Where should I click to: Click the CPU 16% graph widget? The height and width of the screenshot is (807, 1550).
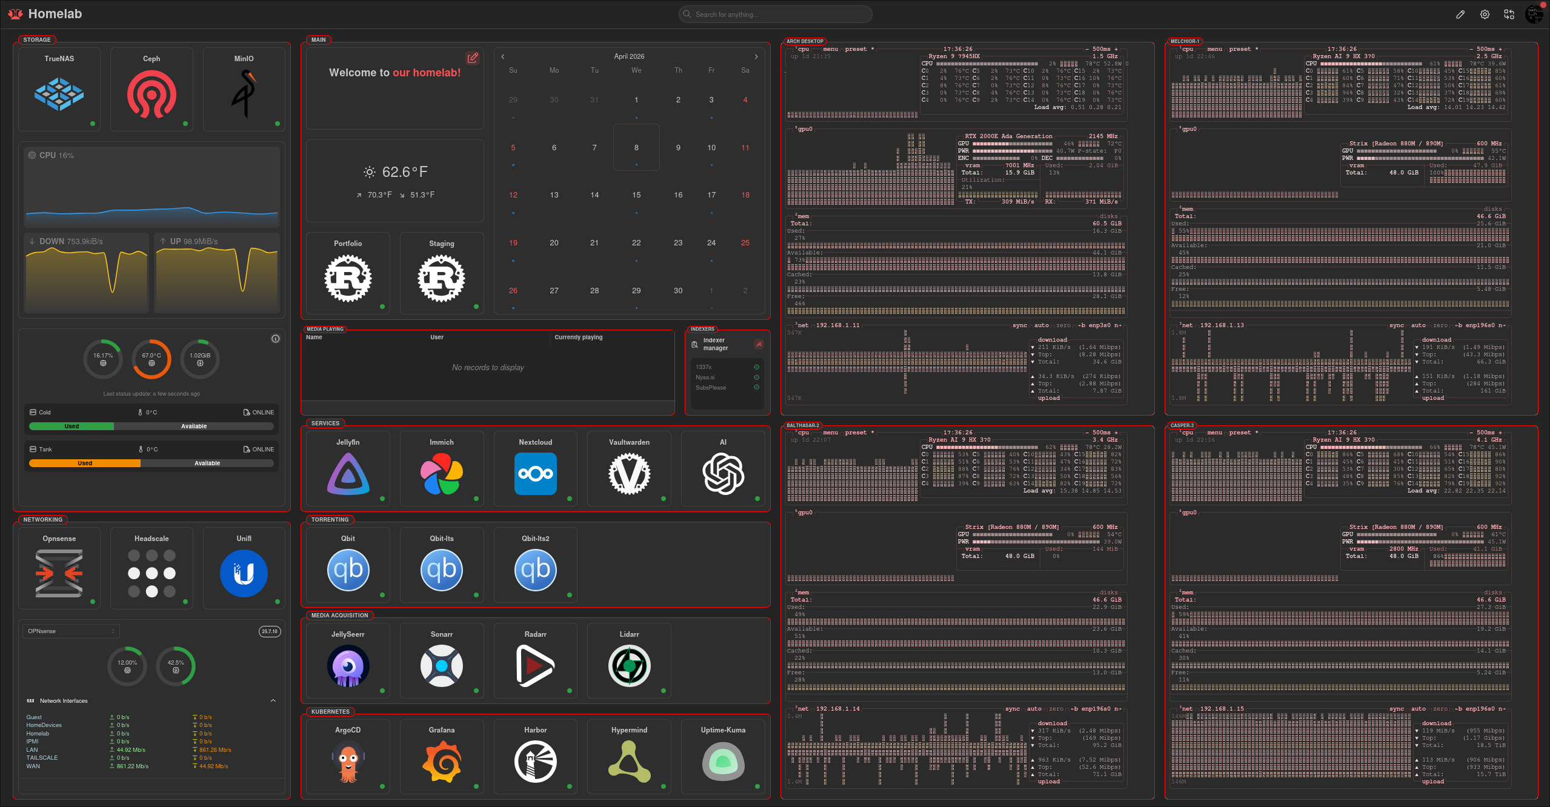pyautogui.click(x=151, y=187)
